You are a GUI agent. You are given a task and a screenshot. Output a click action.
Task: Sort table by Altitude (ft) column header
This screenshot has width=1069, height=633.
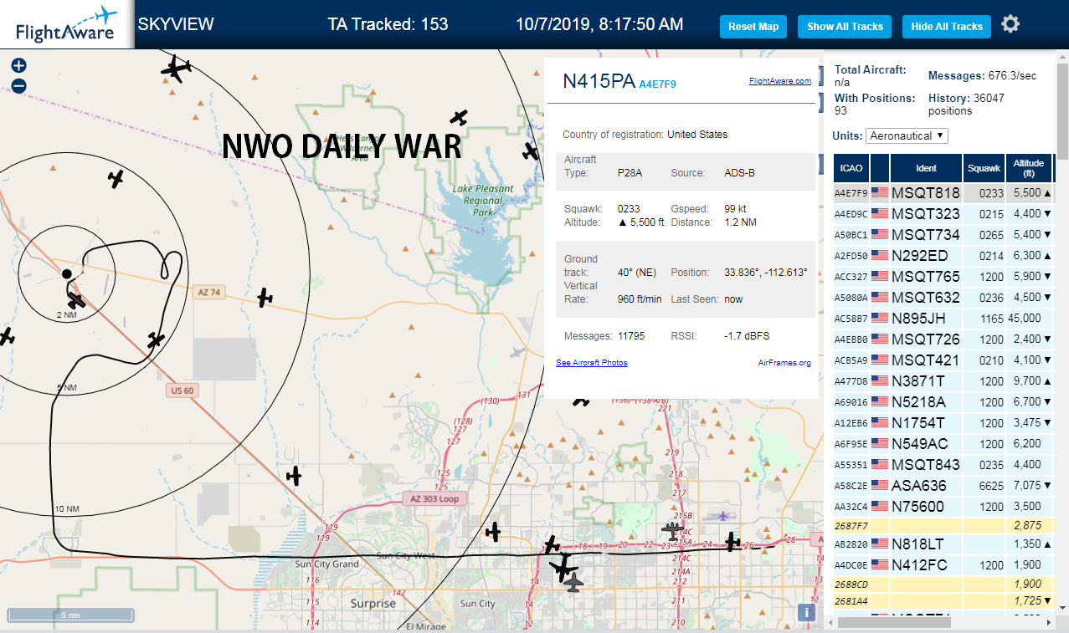(x=1029, y=168)
